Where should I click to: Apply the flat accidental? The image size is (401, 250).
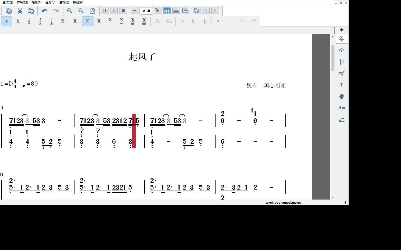[x=205, y=21]
